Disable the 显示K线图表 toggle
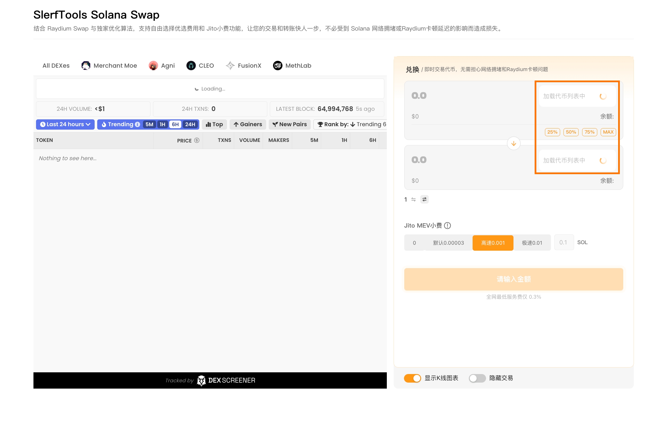The width and height of the screenshot is (657, 422). click(x=412, y=378)
